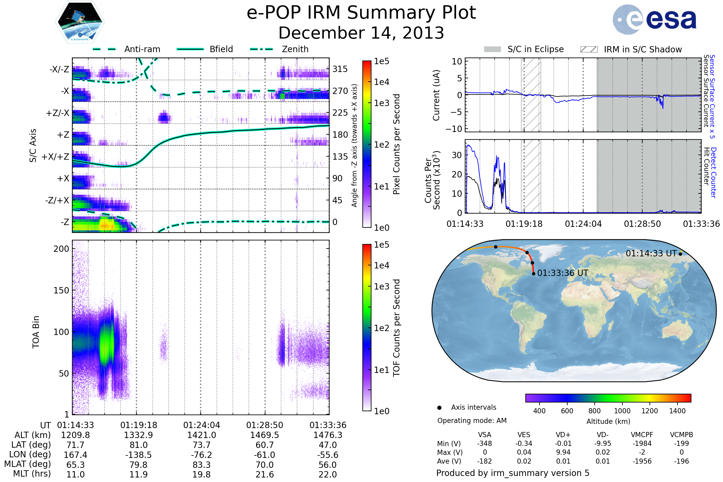Click the Anti-ram dashed line legend marker

tap(104, 49)
